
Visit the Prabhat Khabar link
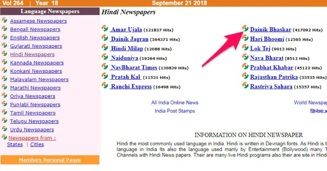pos(272,68)
